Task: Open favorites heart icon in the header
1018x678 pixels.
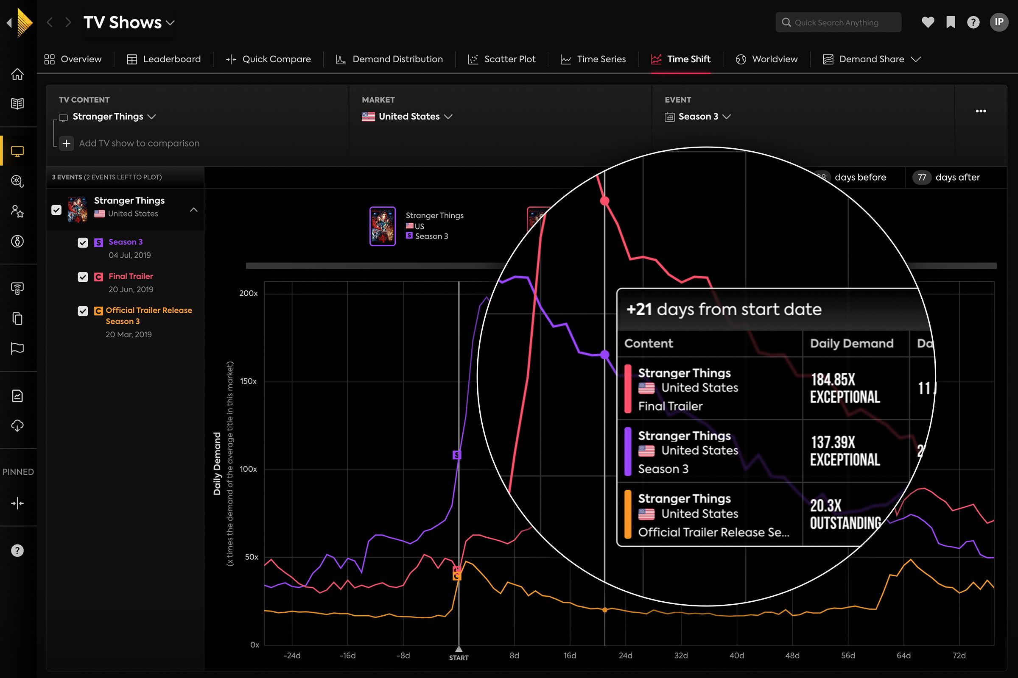Action: (x=928, y=22)
